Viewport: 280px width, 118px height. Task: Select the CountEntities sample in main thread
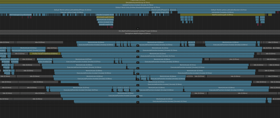20,15
